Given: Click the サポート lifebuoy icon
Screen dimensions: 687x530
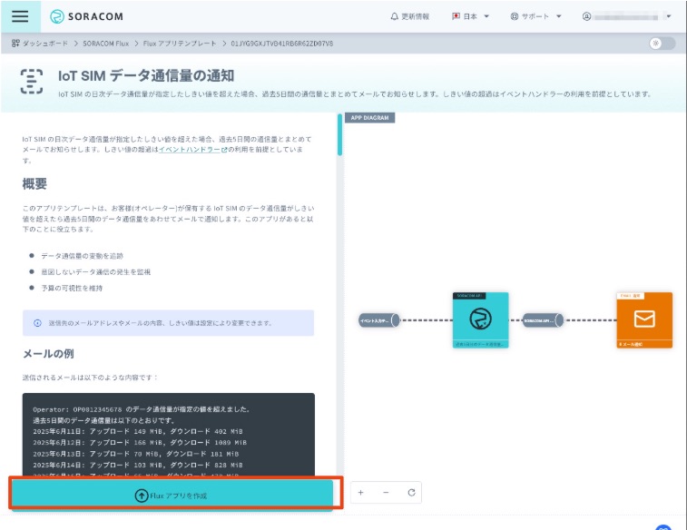Looking at the screenshot, I should pos(515,16).
